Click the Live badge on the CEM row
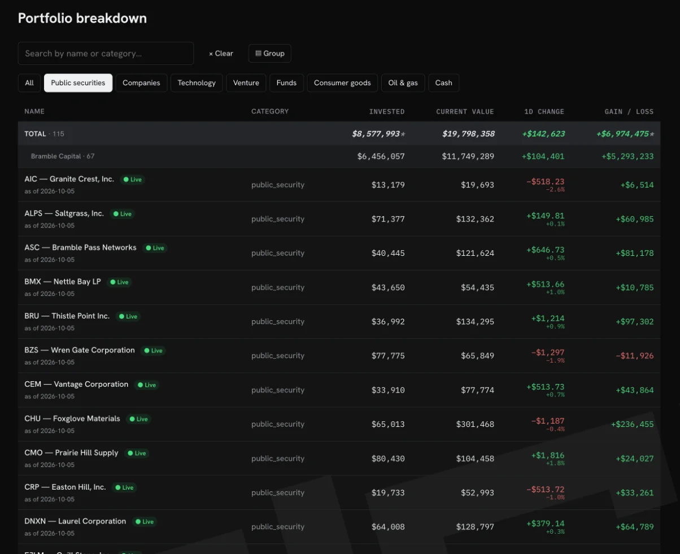680x554 pixels. click(x=146, y=385)
